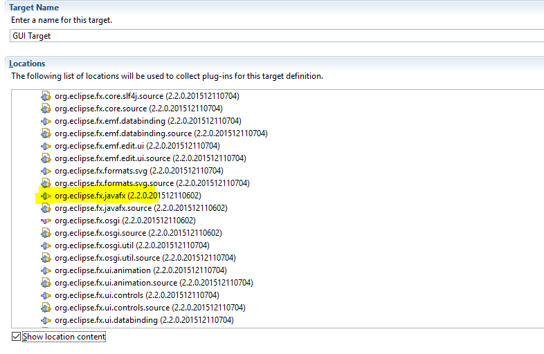Select org.eclipse.fx.emf.edit.ui (2.2.0.201512110704) entry
The height and width of the screenshot is (354, 544).
[x=137, y=146]
